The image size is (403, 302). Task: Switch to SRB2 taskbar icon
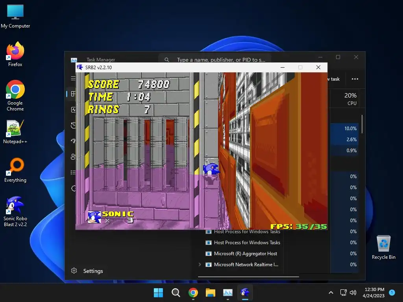click(245, 293)
